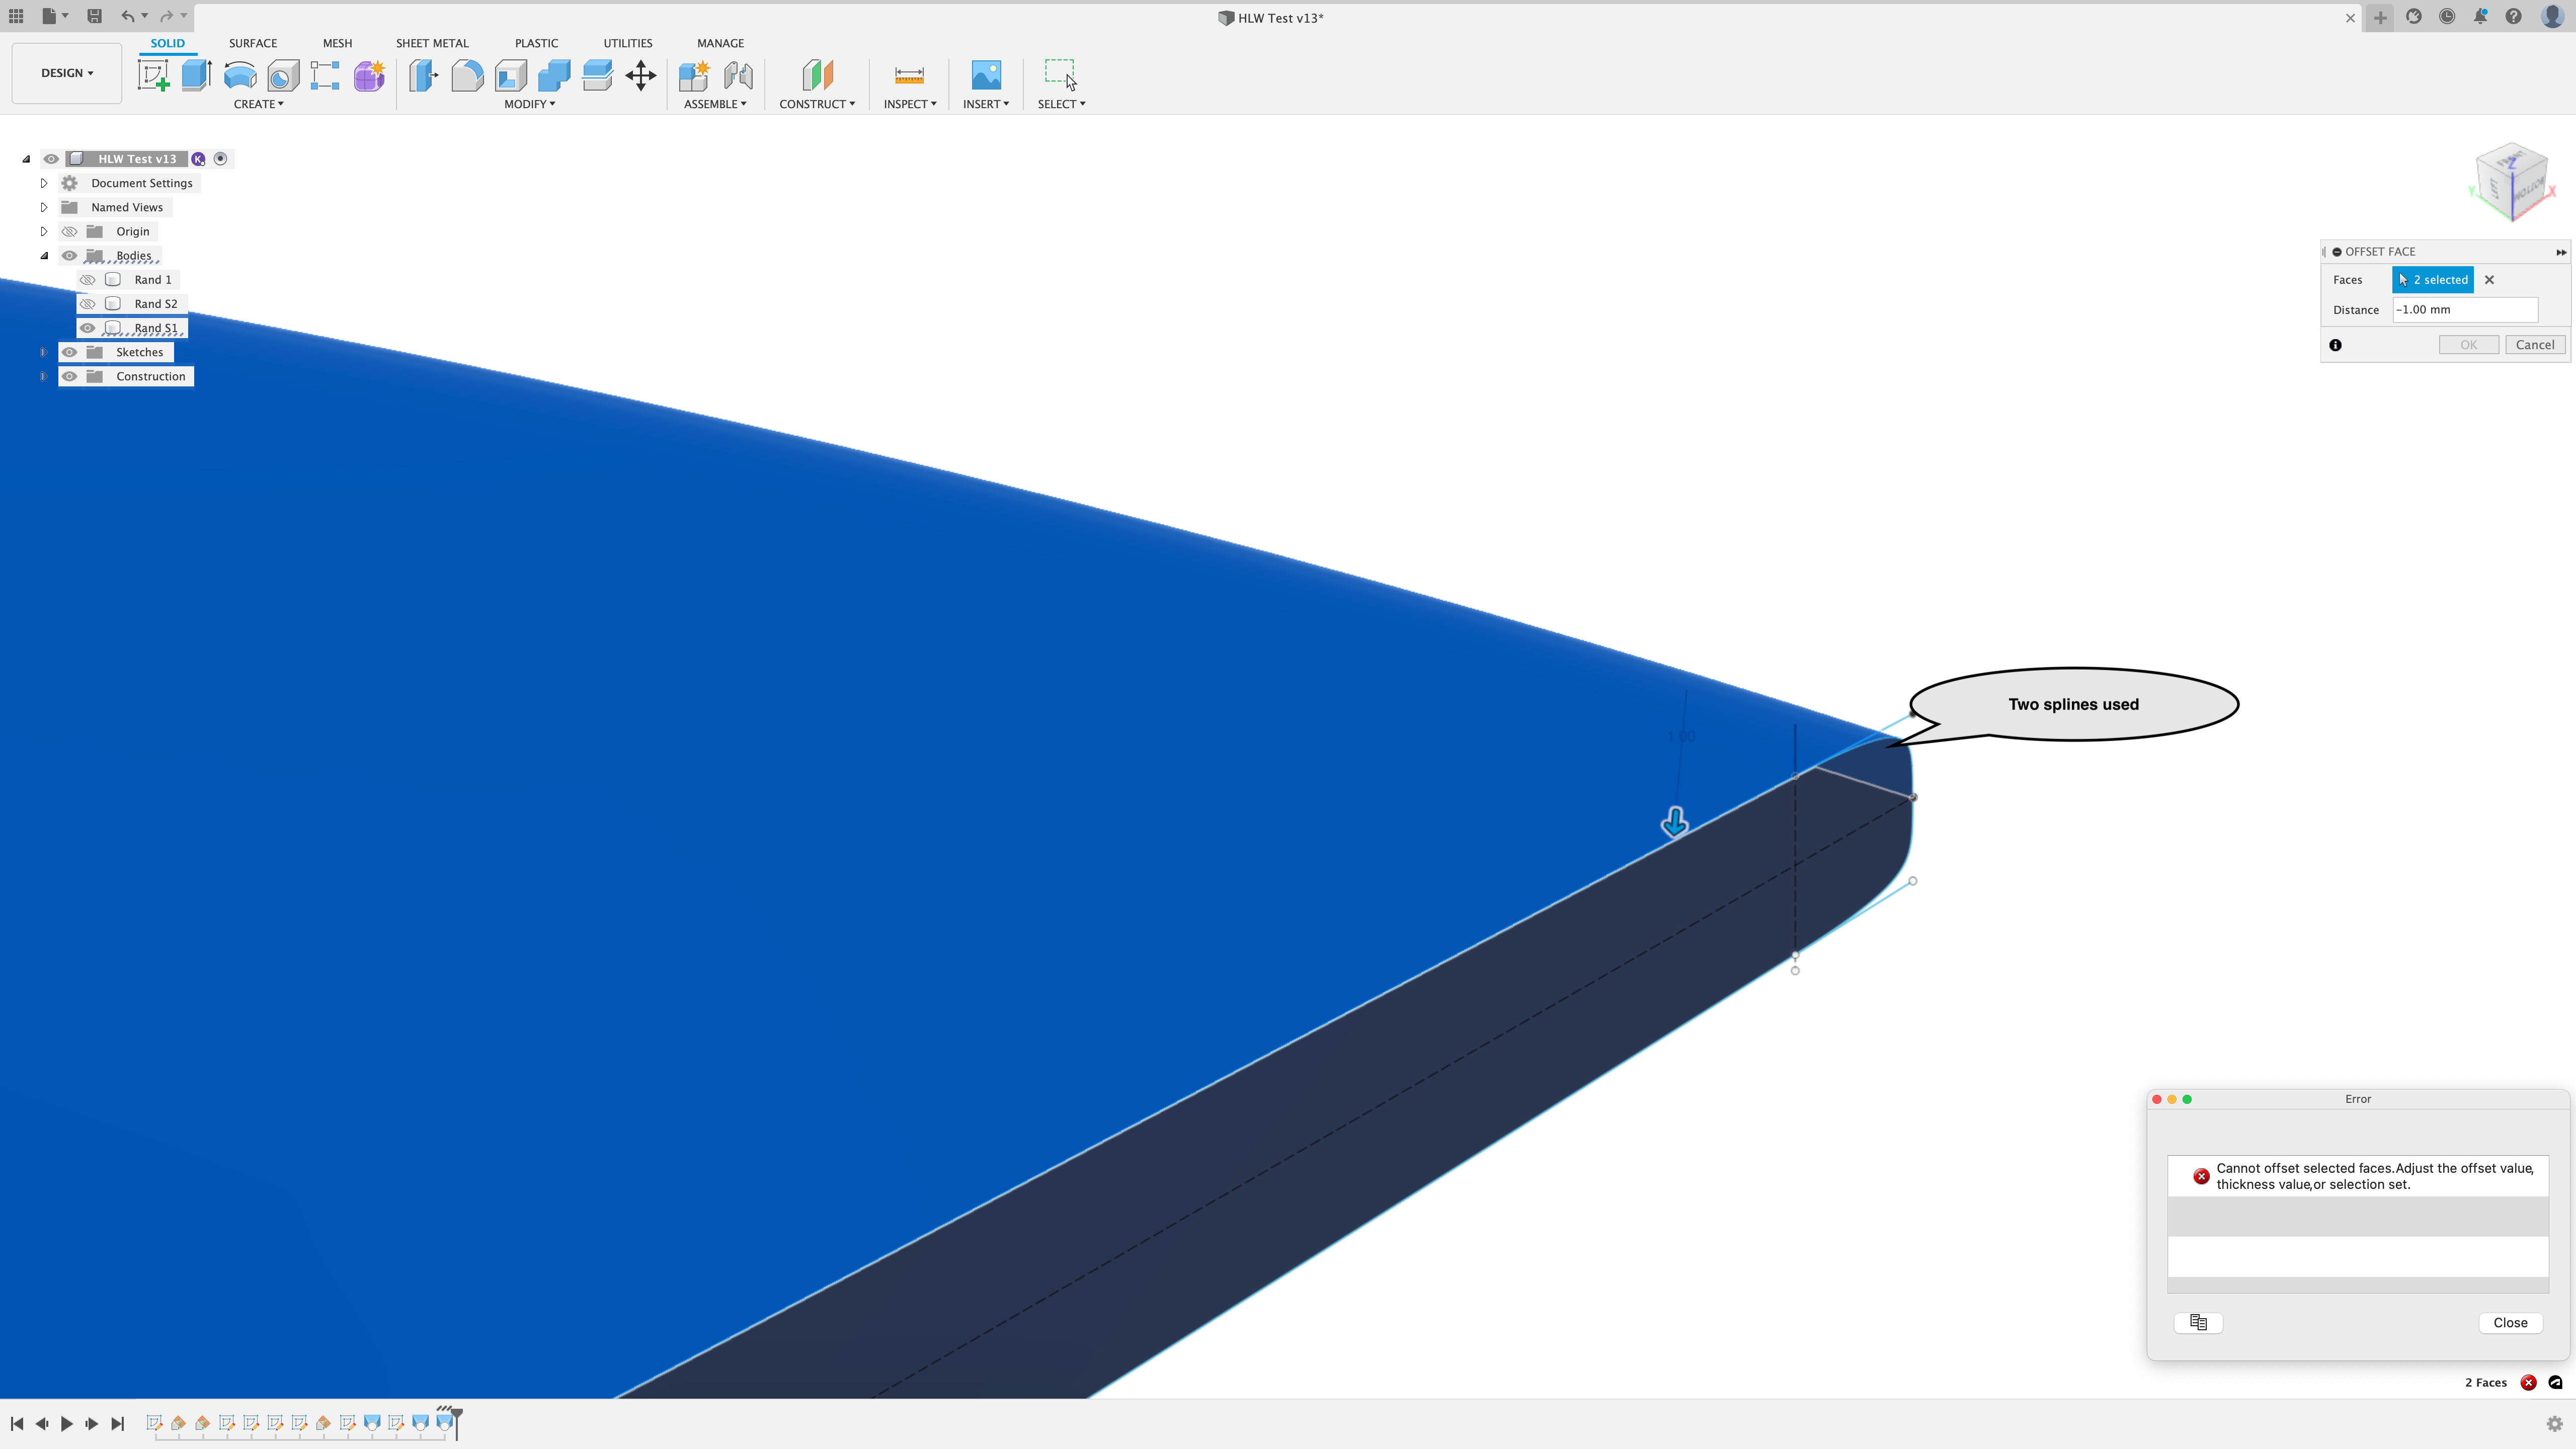Open the MANAGE tab

tap(720, 43)
